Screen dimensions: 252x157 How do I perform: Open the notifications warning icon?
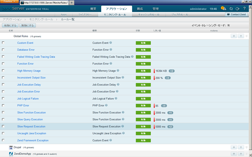point(224,9)
